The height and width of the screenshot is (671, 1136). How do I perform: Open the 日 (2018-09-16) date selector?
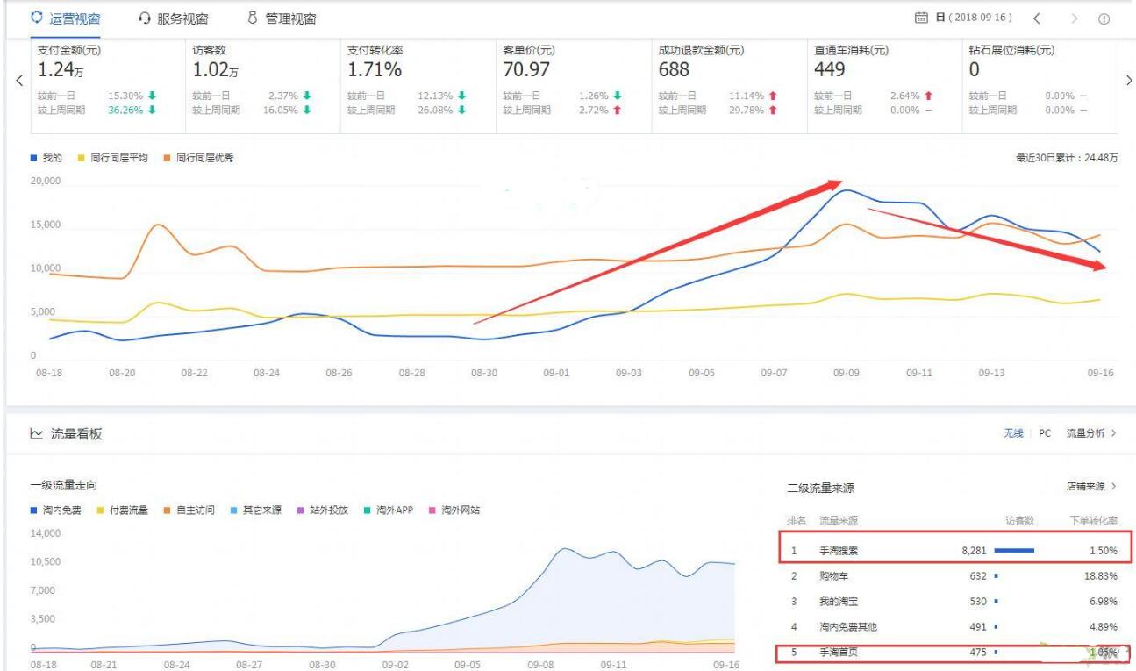974,18
